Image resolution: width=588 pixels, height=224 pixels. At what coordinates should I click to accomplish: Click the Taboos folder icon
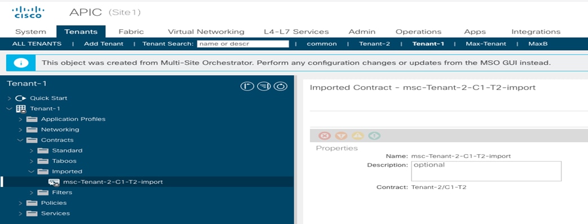[43, 161]
